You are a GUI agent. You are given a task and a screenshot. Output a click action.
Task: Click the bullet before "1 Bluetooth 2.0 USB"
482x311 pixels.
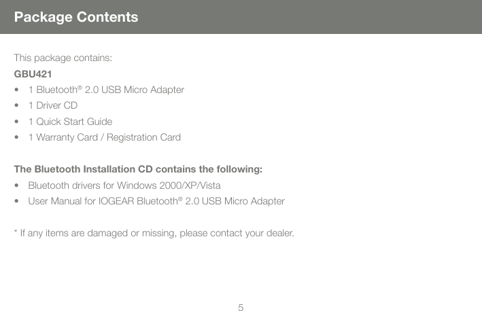tap(16, 90)
